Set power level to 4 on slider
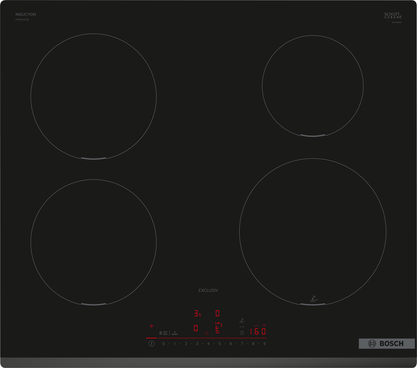Image resolution: width=417 pixels, height=368 pixels. point(208,344)
